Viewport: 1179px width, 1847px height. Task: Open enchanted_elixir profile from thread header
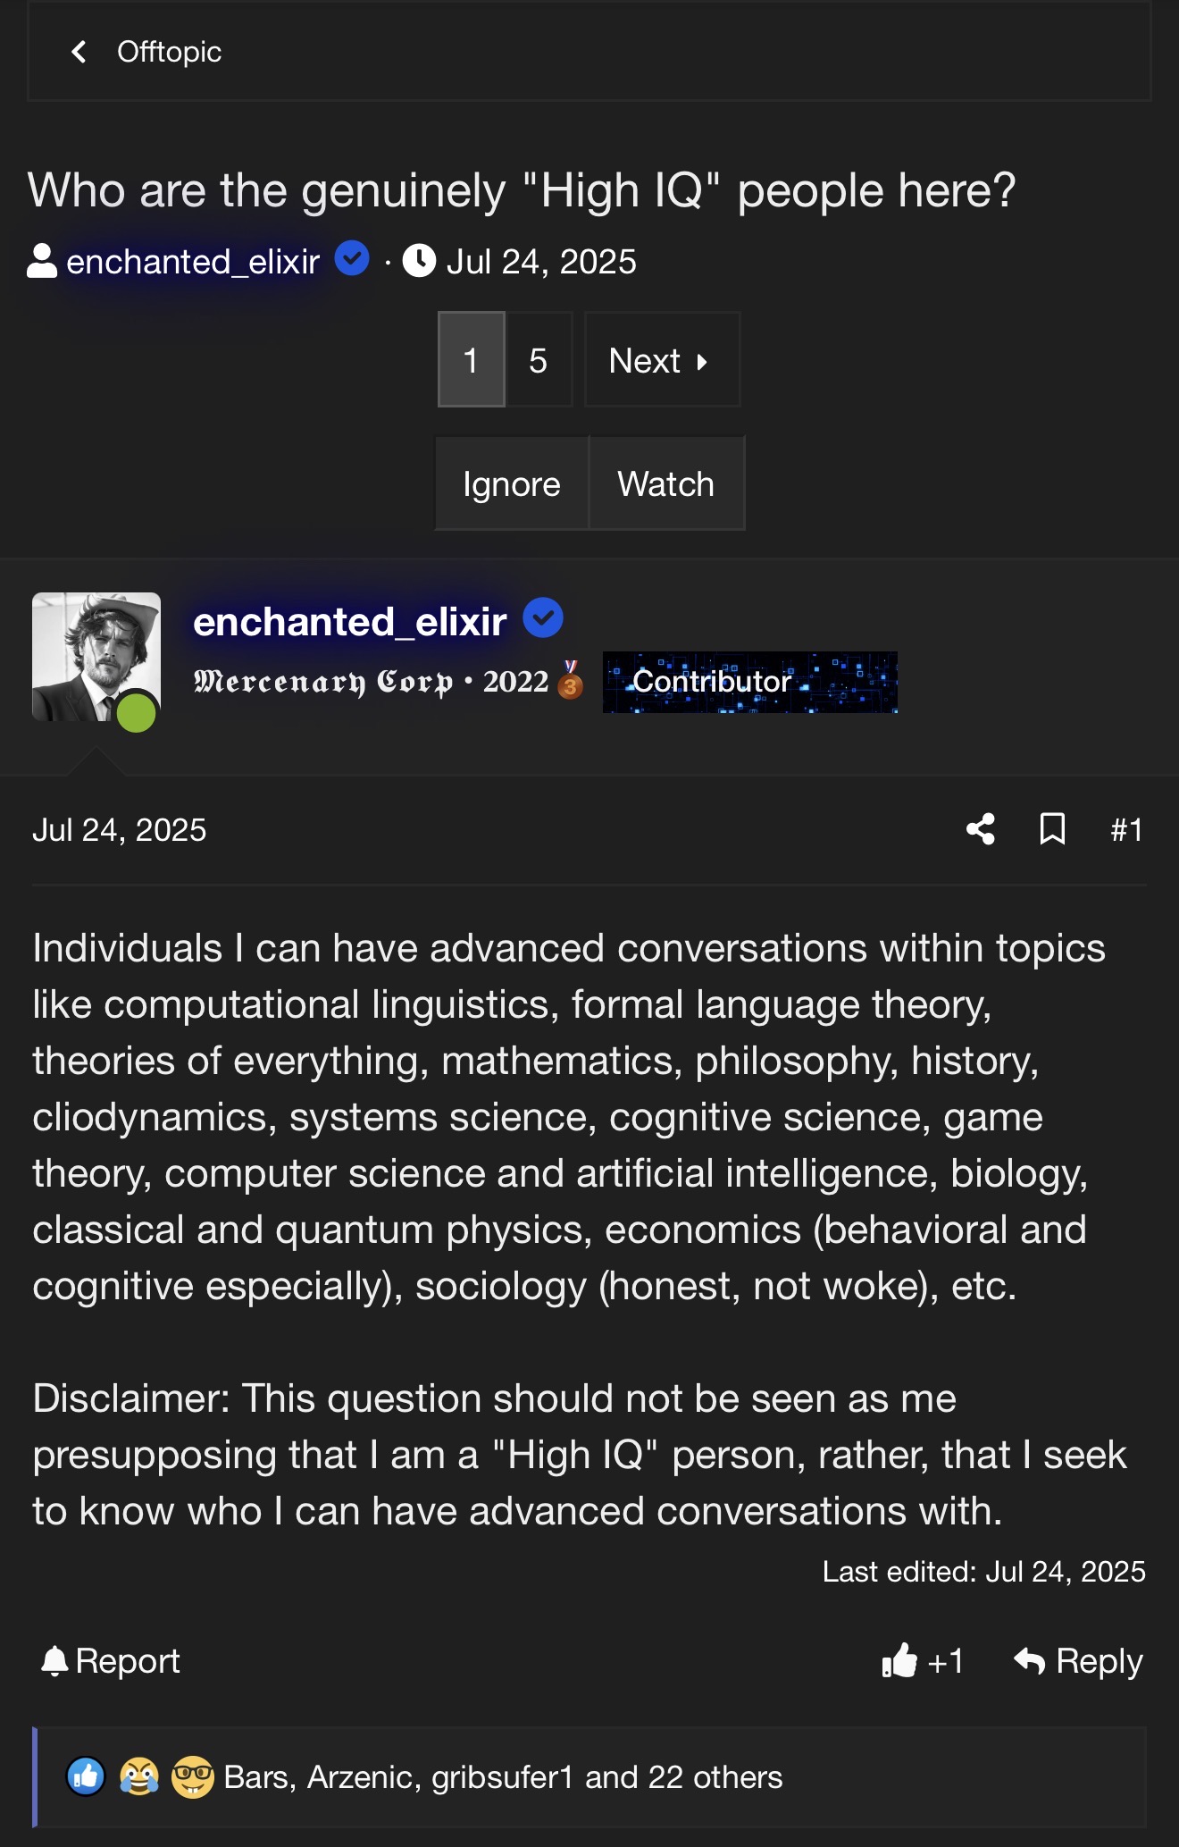[192, 262]
